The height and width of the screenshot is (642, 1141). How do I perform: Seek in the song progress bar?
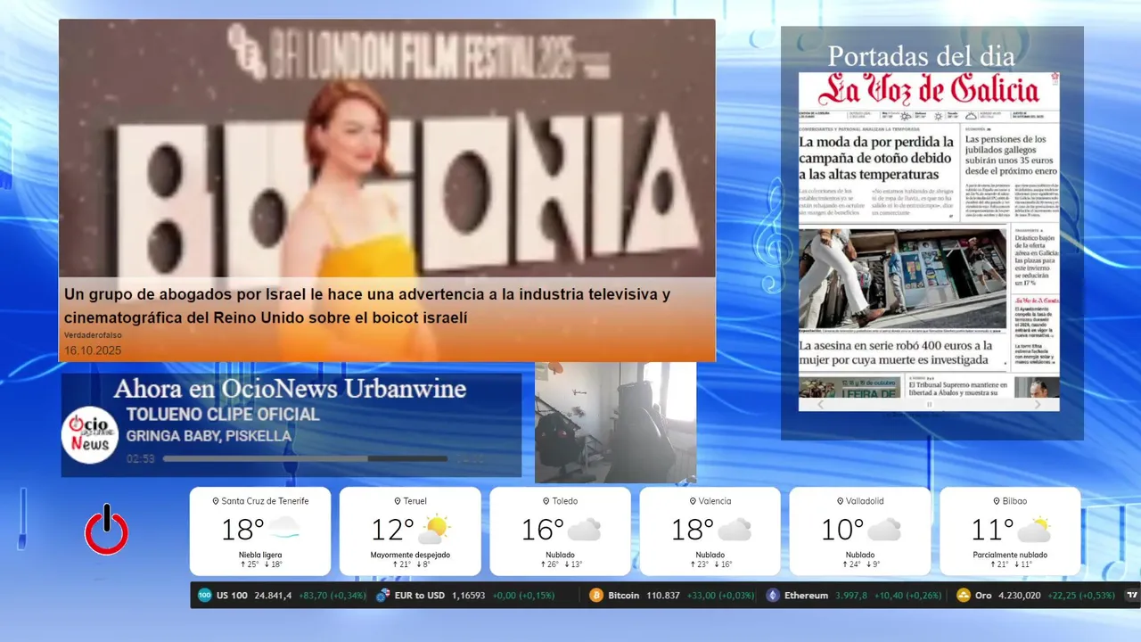(x=305, y=458)
